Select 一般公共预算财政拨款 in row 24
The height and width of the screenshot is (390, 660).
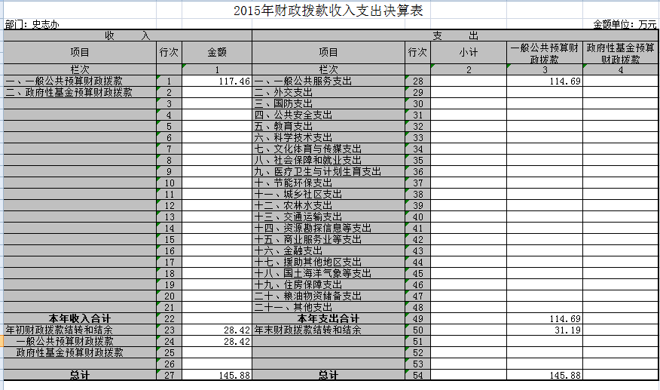click(x=80, y=342)
